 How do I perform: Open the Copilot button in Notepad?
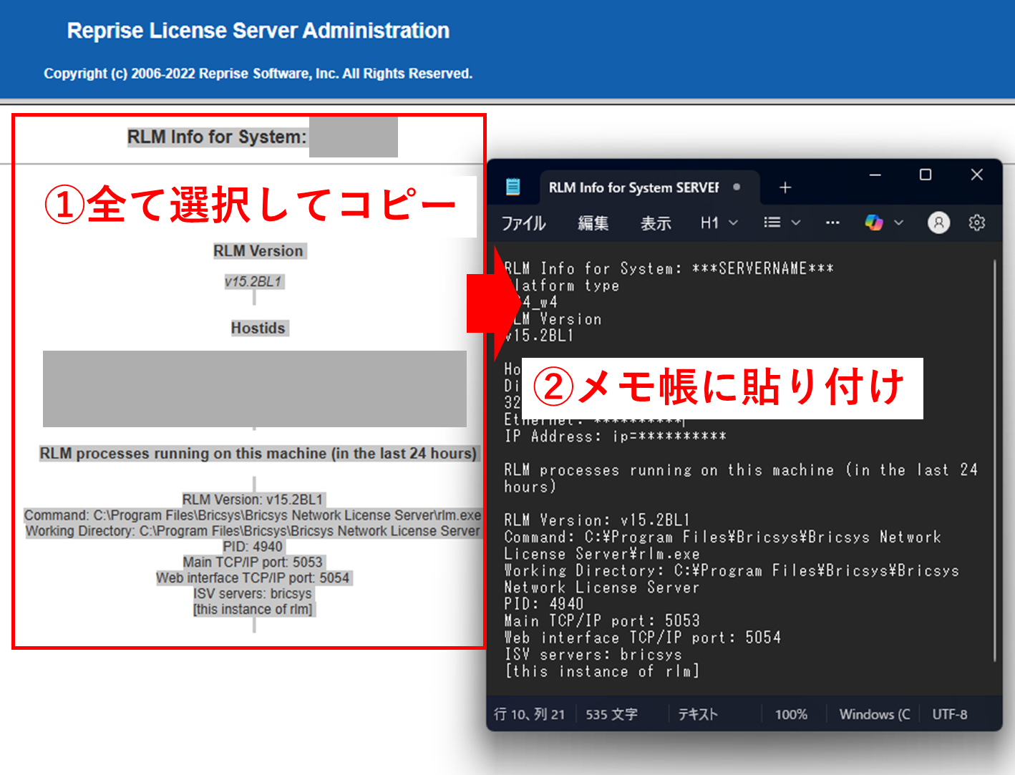[x=873, y=223]
